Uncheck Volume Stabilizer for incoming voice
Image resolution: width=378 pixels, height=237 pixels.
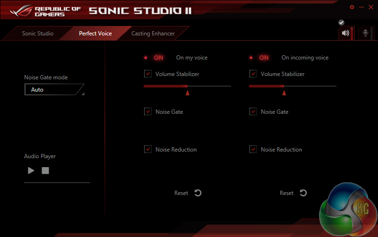click(253, 74)
